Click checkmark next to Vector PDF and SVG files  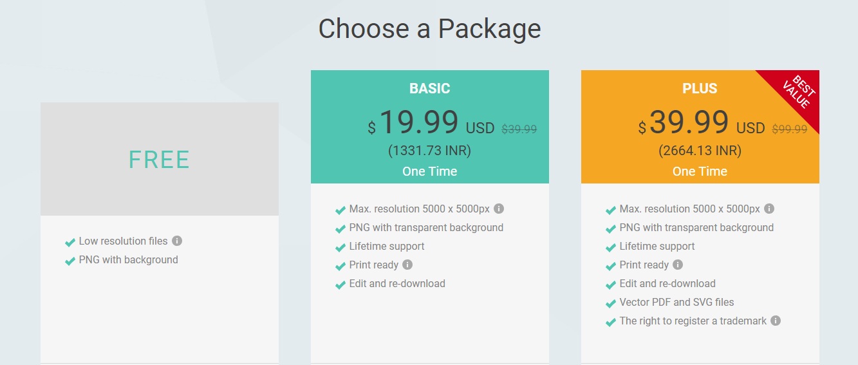pyautogui.click(x=611, y=303)
